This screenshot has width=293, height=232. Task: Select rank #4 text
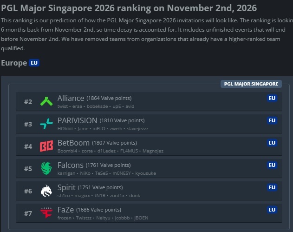[x=28, y=146]
